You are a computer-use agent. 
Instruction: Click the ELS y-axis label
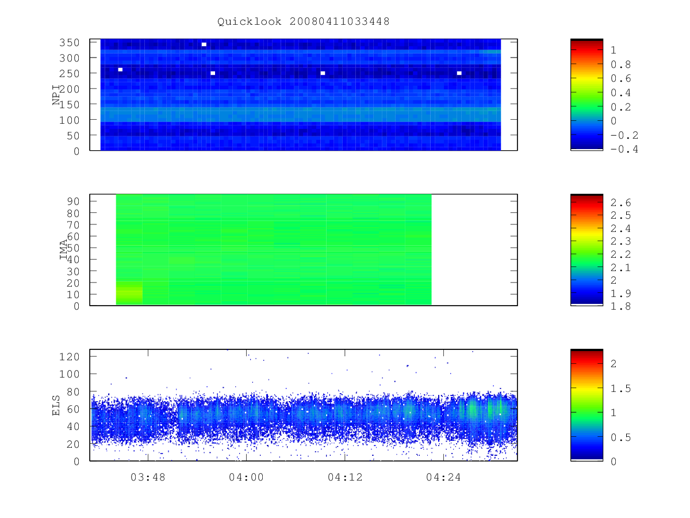tap(56, 406)
